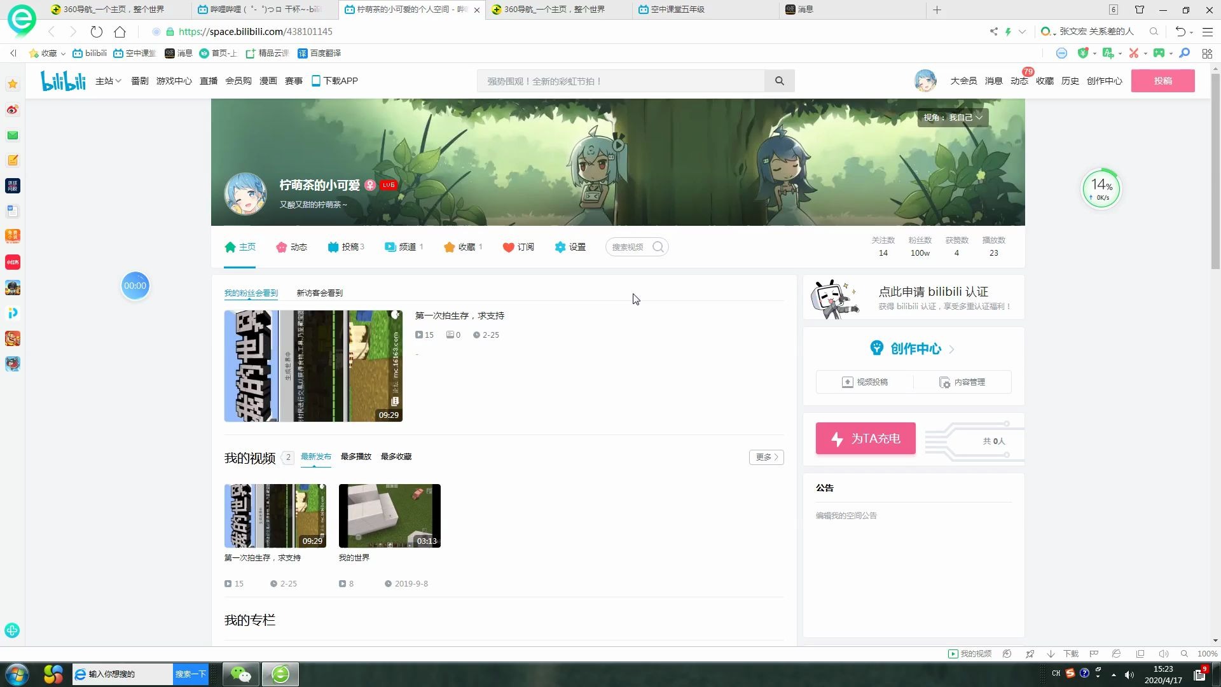The height and width of the screenshot is (687, 1221).
Task: Click the apps grid icon in toolbar
Action: (x=1207, y=53)
